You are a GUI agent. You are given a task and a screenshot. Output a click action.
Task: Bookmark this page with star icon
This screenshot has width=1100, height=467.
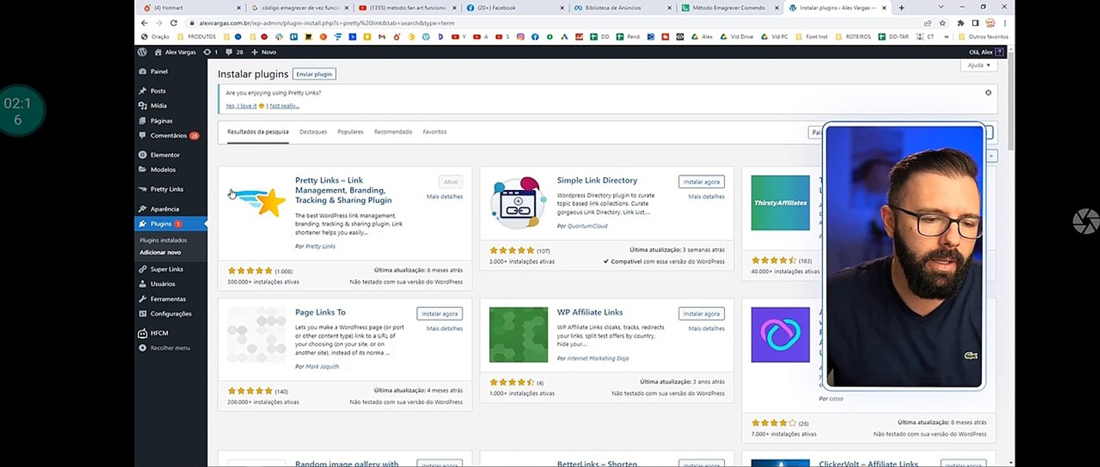click(x=942, y=23)
